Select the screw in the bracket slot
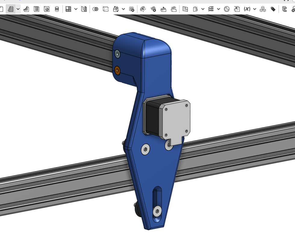This screenshot has width=295, height=246. pyautogui.click(x=157, y=211)
